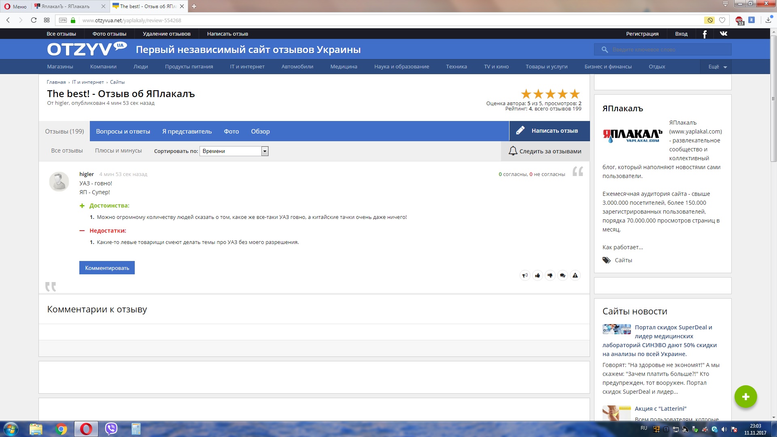Add page to bookmarks with heart icon
This screenshot has height=437, width=777.
(x=722, y=20)
